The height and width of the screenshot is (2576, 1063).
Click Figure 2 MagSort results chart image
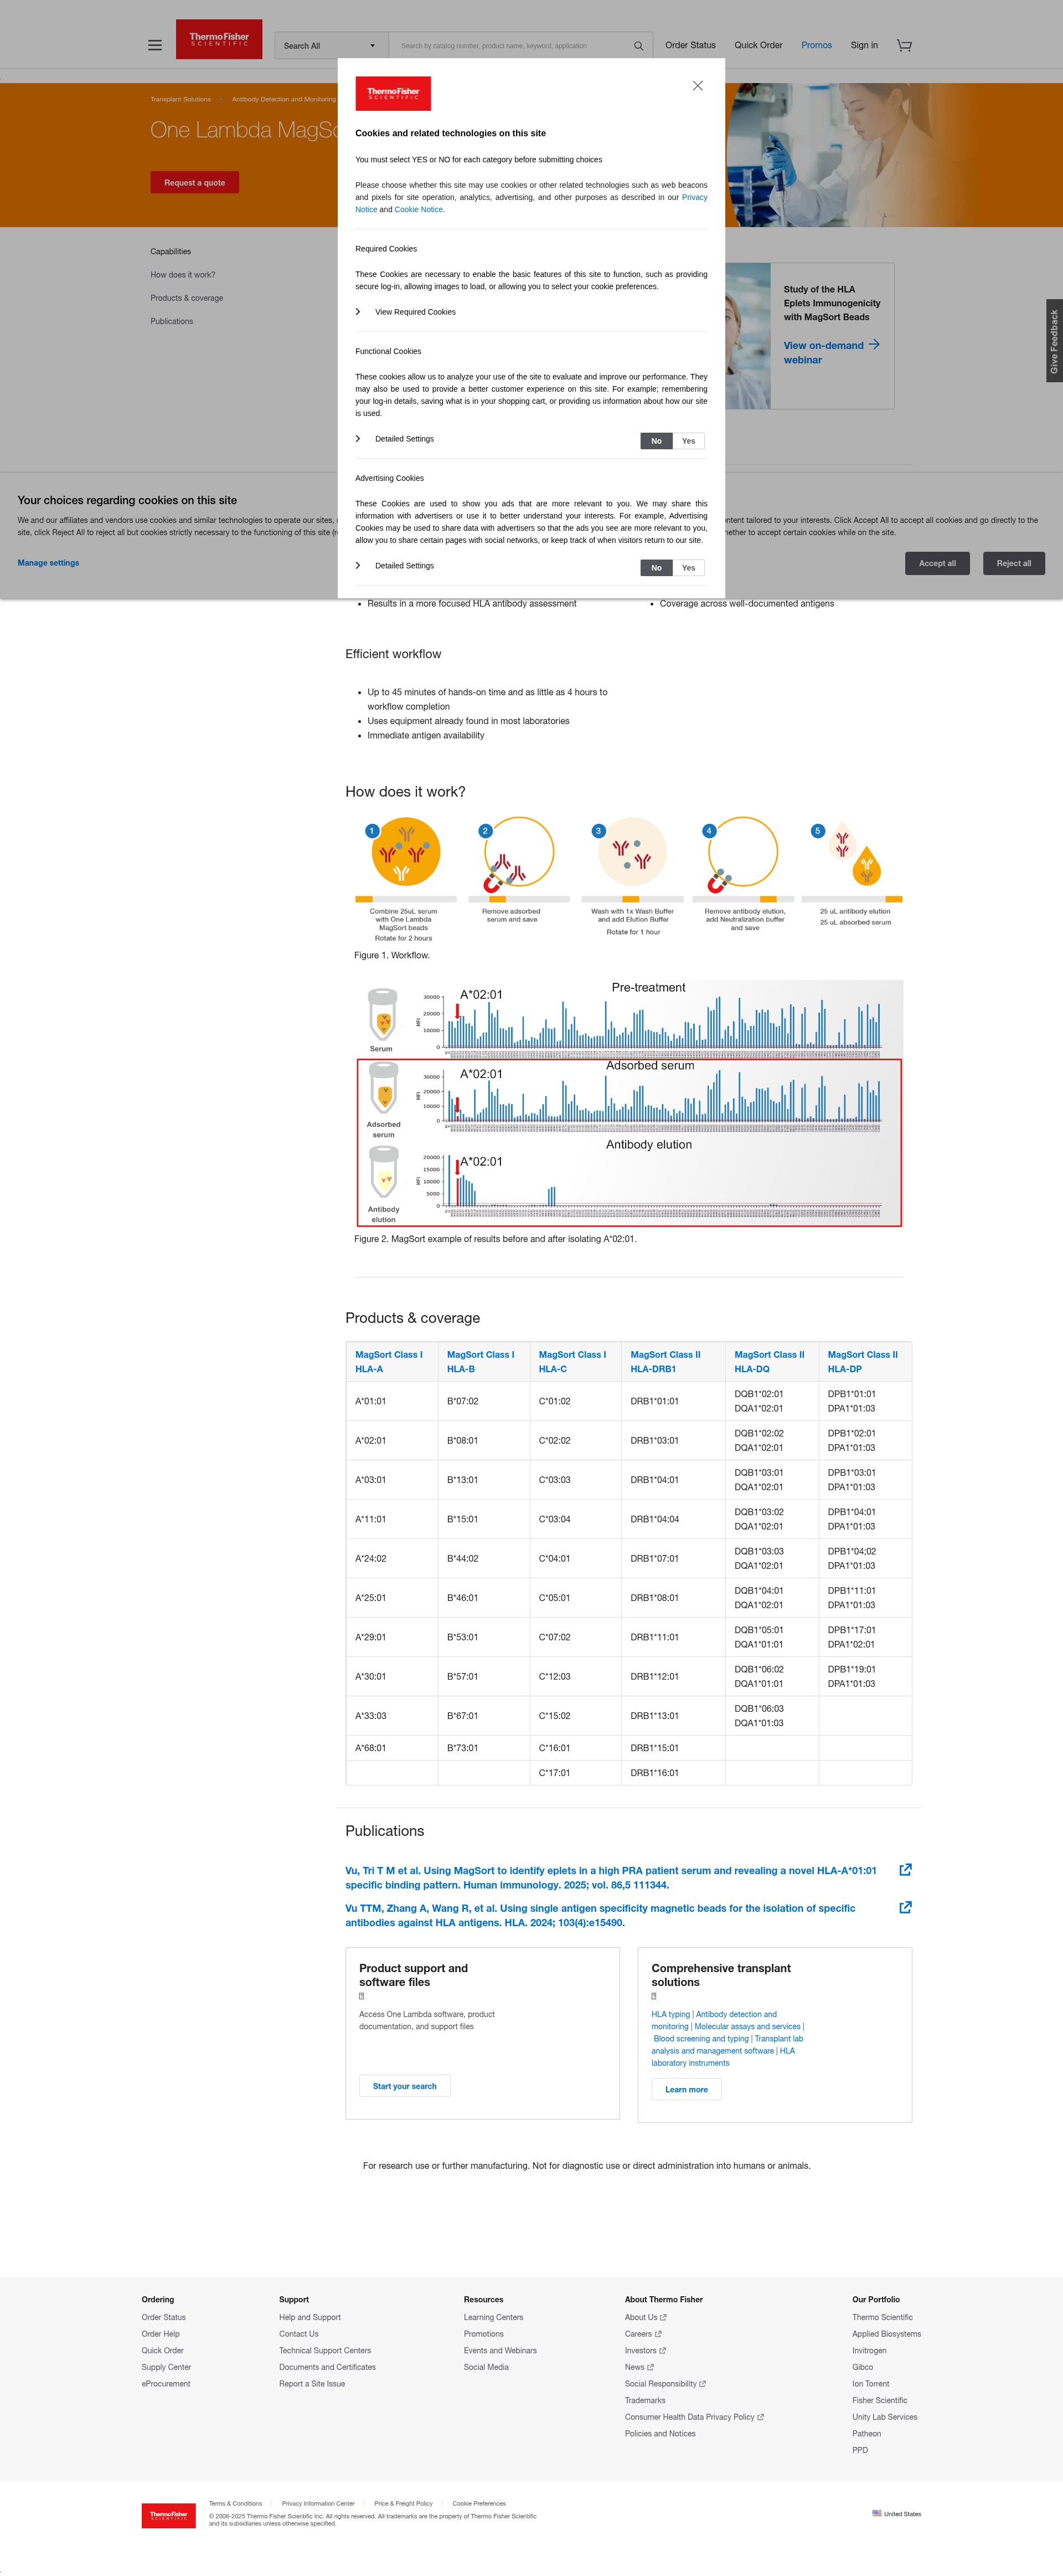pos(629,1103)
